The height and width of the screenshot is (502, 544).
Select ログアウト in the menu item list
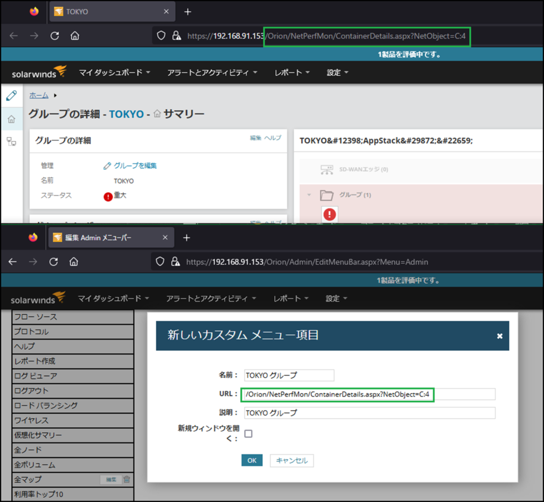(73, 391)
